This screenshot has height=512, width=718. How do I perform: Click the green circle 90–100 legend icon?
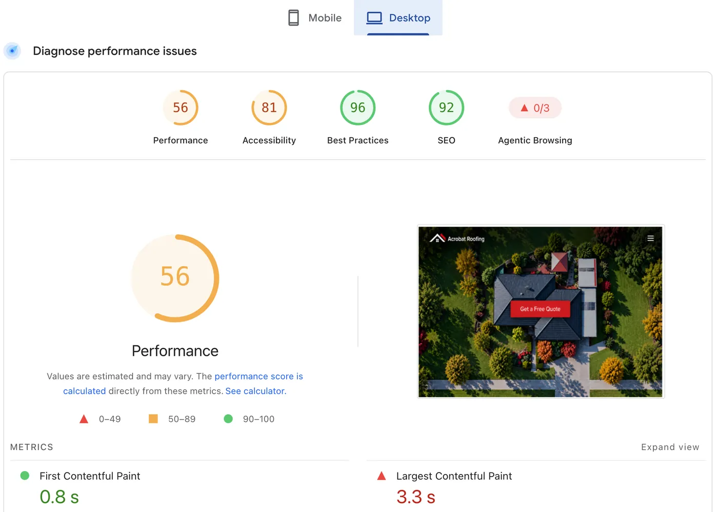(228, 419)
